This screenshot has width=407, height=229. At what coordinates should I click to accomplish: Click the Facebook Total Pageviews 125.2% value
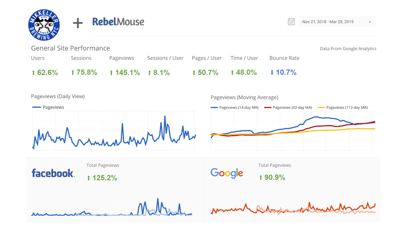click(102, 178)
